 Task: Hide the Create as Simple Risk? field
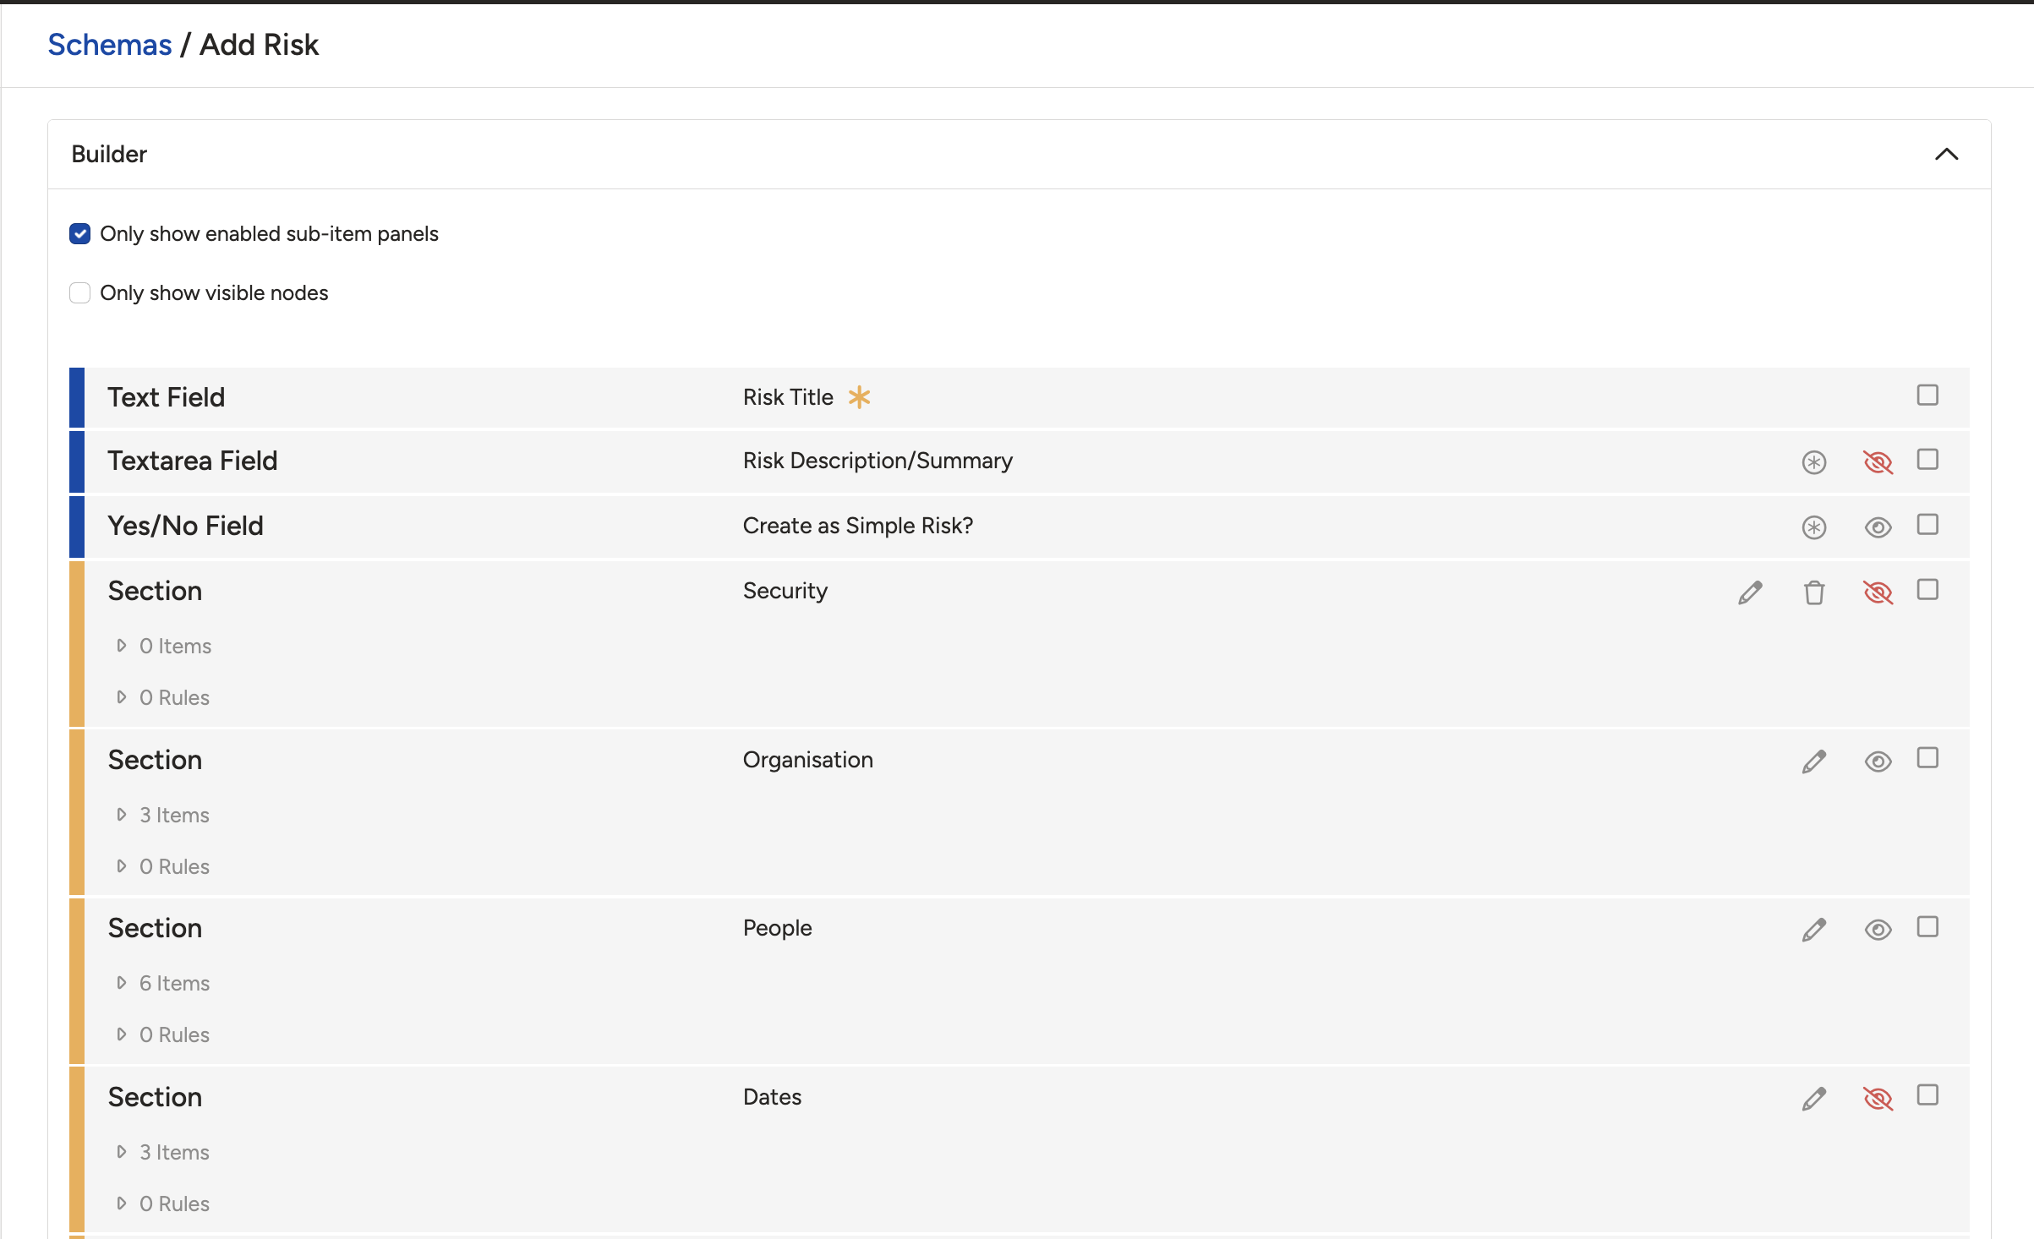click(x=1878, y=527)
